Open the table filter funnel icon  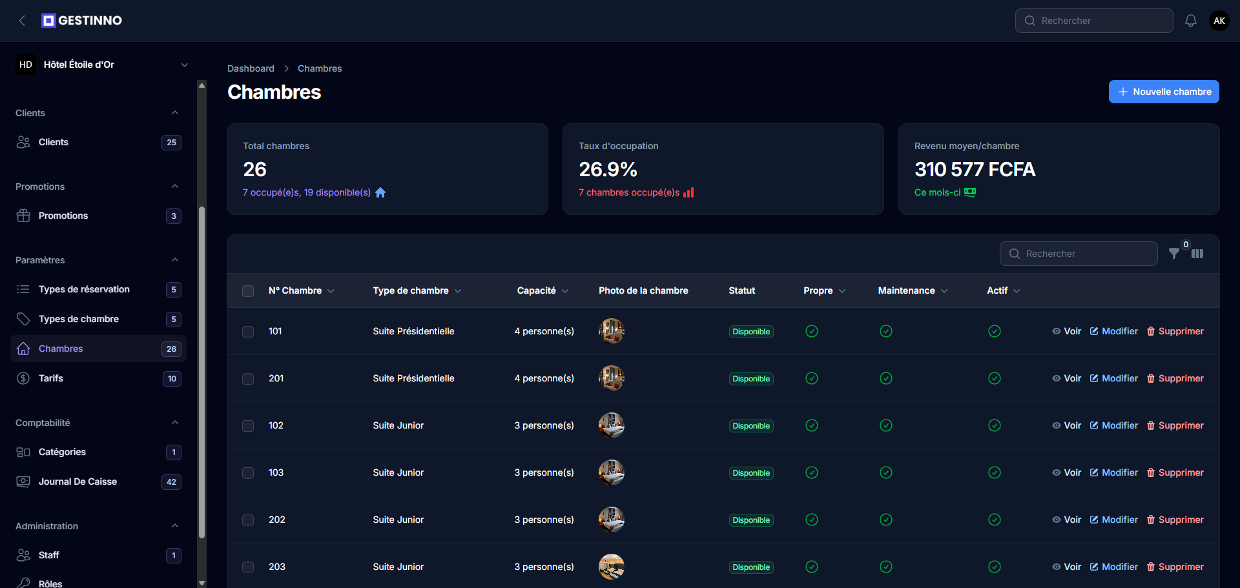tap(1174, 254)
